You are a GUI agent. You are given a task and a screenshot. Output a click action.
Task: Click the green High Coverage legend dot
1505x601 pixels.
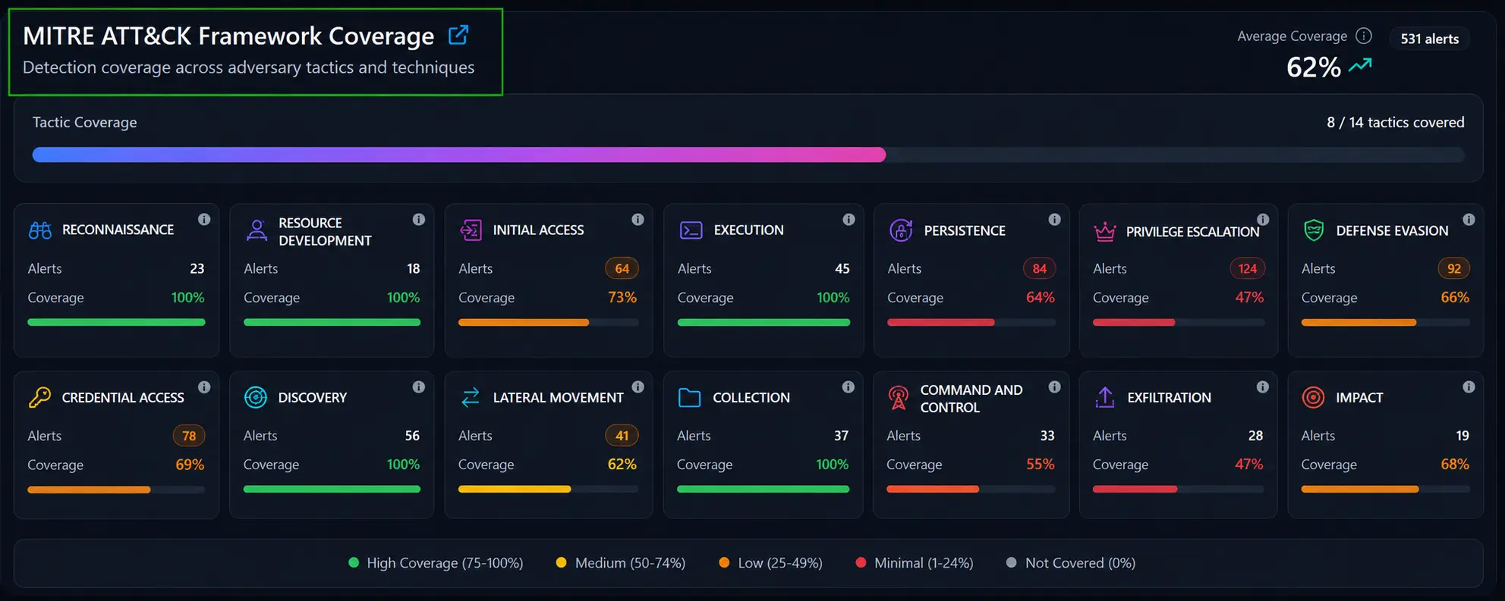coord(354,562)
